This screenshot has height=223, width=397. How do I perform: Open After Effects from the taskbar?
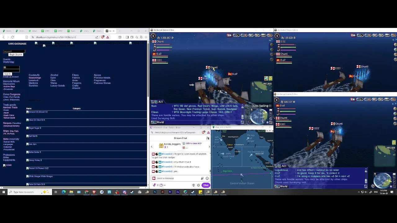pos(177,192)
